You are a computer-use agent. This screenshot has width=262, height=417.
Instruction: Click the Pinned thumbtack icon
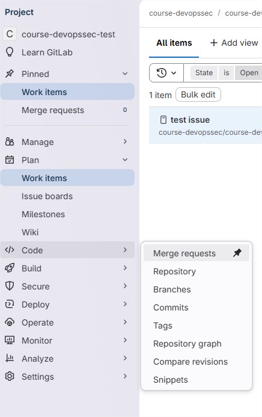coord(10,73)
